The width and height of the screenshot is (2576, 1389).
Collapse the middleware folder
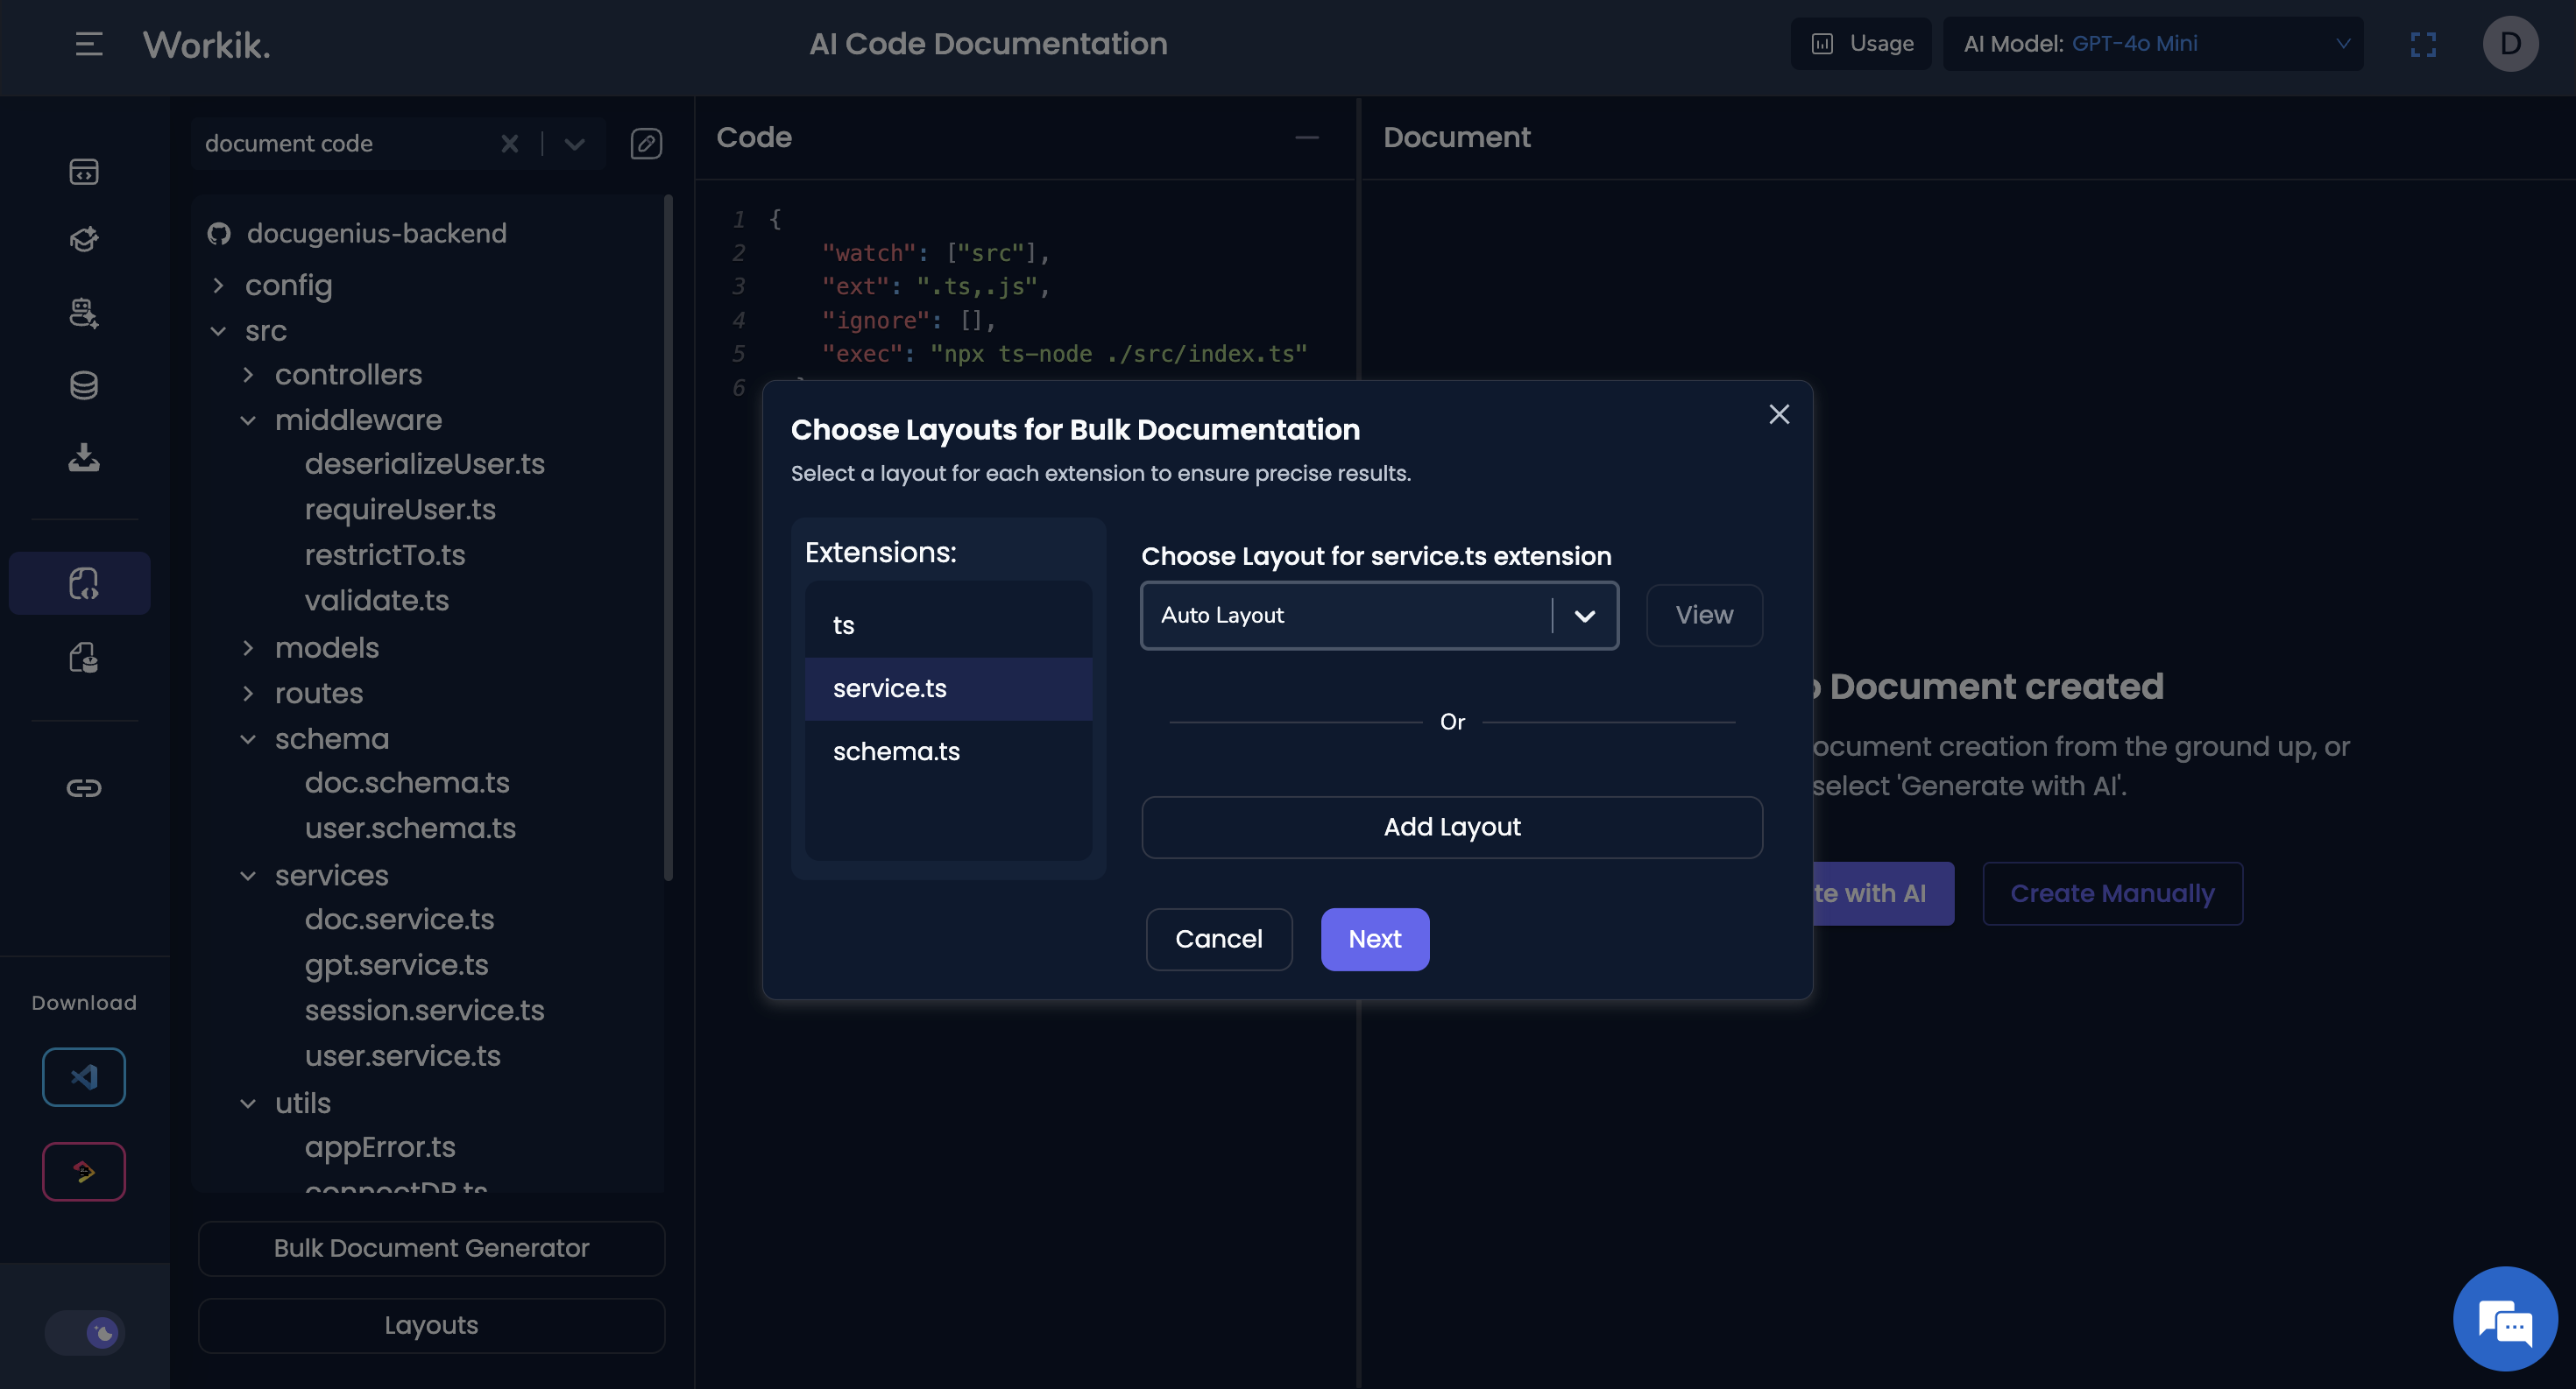tap(248, 420)
